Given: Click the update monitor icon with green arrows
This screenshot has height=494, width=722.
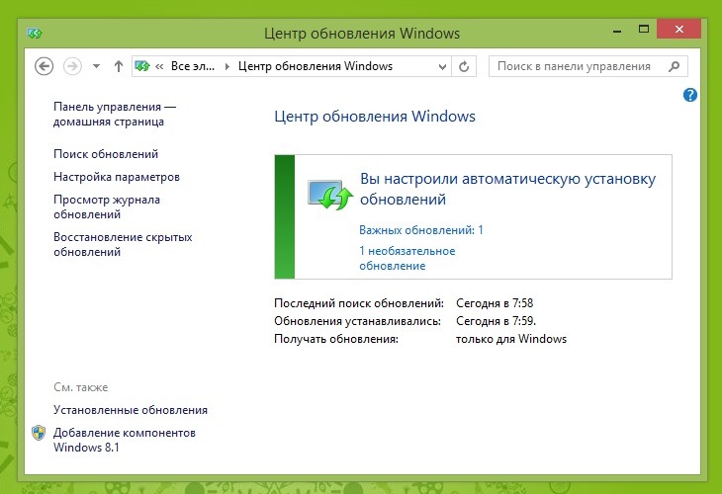Looking at the screenshot, I should coord(330,194).
